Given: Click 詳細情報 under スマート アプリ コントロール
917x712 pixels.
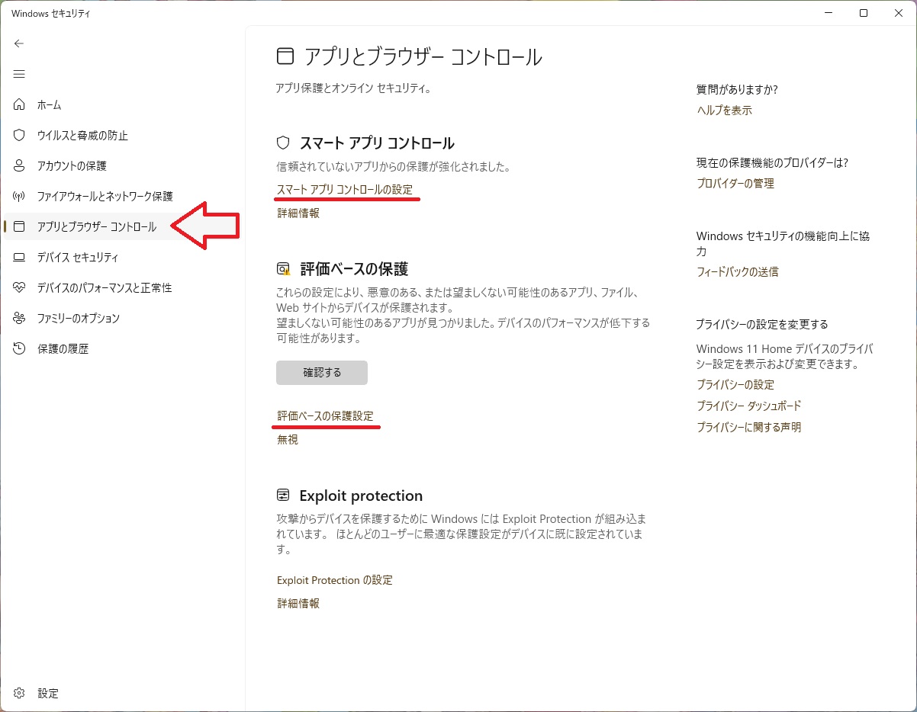Looking at the screenshot, I should pos(298,213).
